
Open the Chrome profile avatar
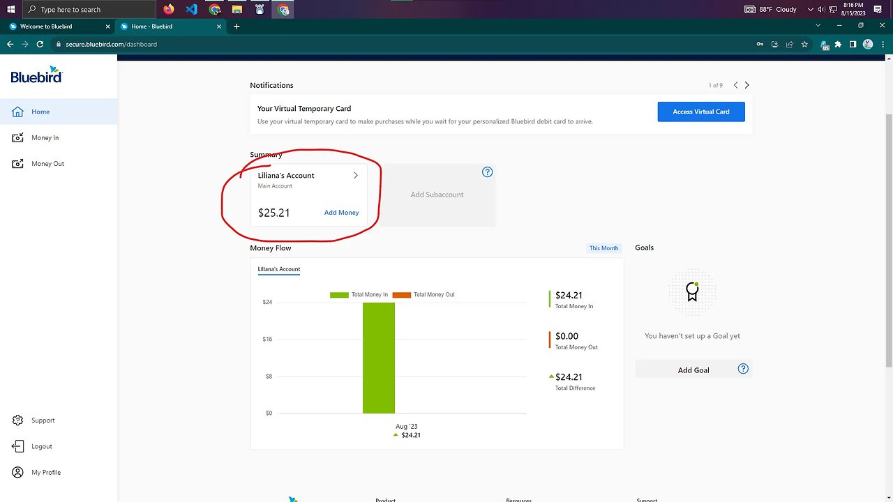868,44
